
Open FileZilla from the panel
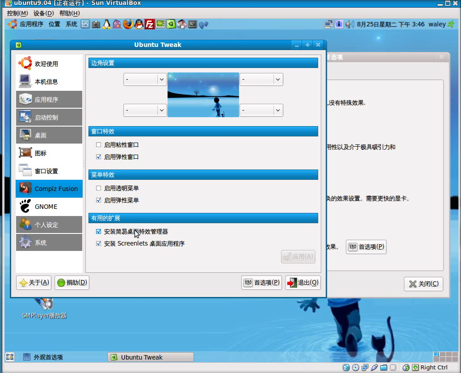tap(149, 24)
